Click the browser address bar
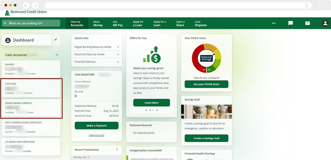This screenshot has width=331, height=160. [x=178, y=5]
